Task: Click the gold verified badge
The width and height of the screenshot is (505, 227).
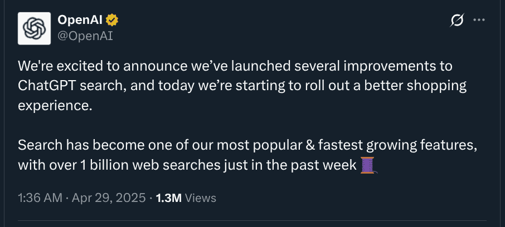Action: pos(112,20)
